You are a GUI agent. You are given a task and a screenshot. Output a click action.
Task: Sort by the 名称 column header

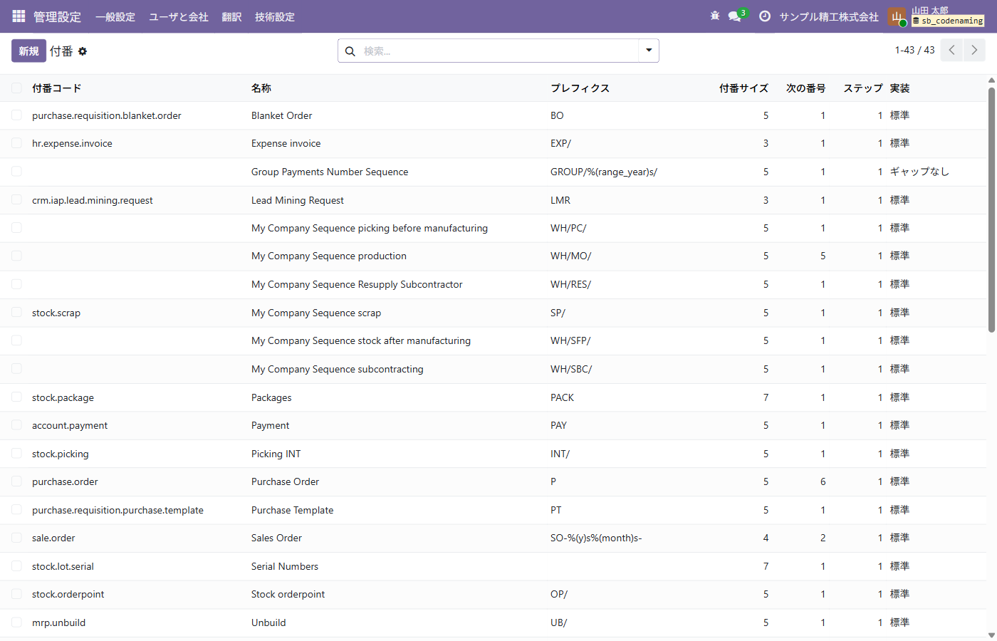pos(261,88)
